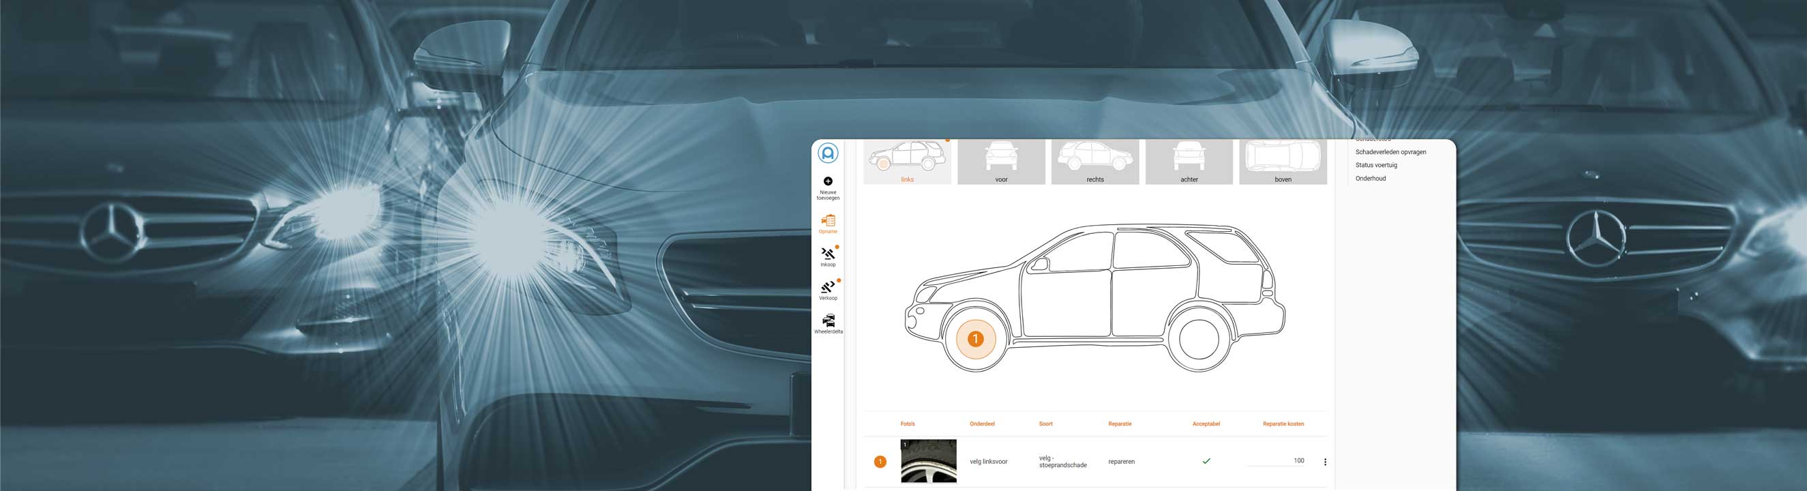1807x491 pixels.
Task: Click damage marker 1 on the front wheel
Action: pos(975,339)
